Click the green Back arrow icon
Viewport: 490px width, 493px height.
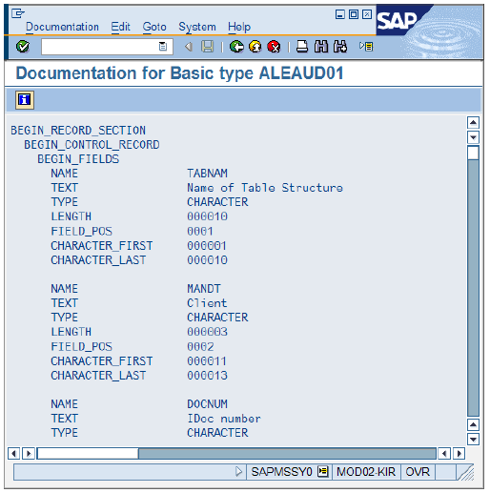point(236,47)
